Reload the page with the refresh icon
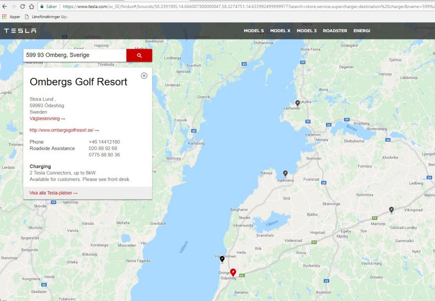Screen dimensions: 435x301 pyautogui.click(x=23, y=6)
